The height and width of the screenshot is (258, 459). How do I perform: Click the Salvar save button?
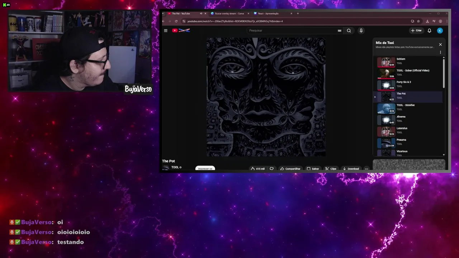point(313,169)
